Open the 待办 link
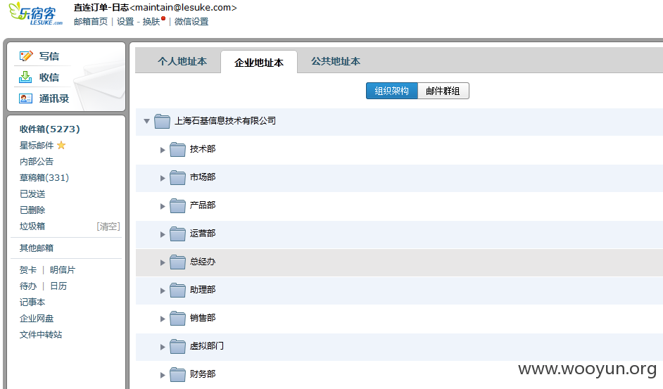 [28, 286]
